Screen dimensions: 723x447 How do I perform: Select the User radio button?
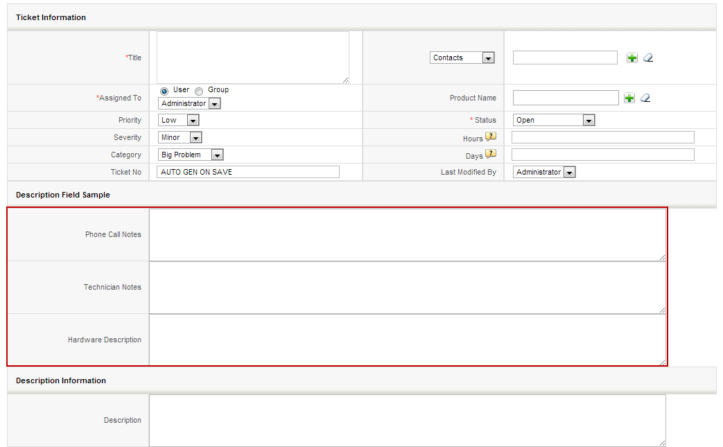coord(164,91)
